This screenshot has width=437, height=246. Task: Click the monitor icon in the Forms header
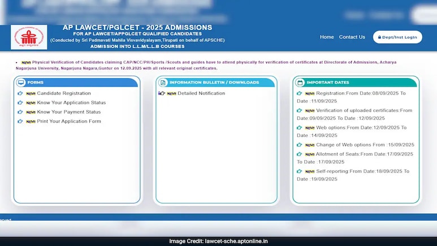pyautogui.click(x=21, y=82)
